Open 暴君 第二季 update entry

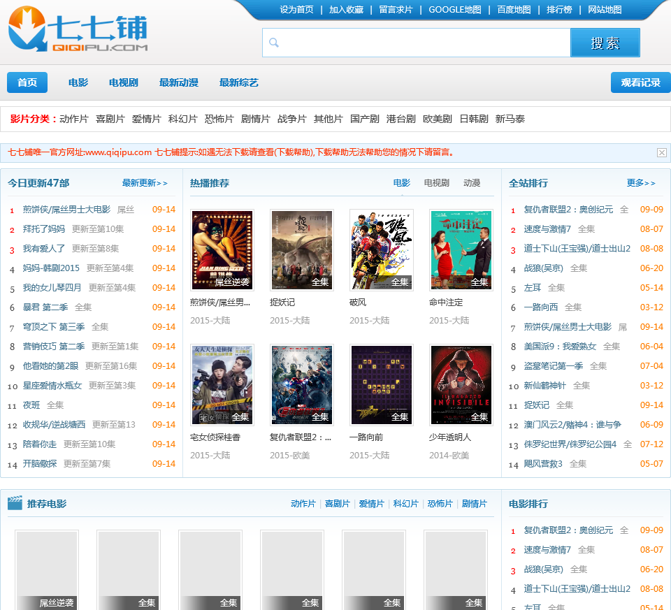pos(45,307)
